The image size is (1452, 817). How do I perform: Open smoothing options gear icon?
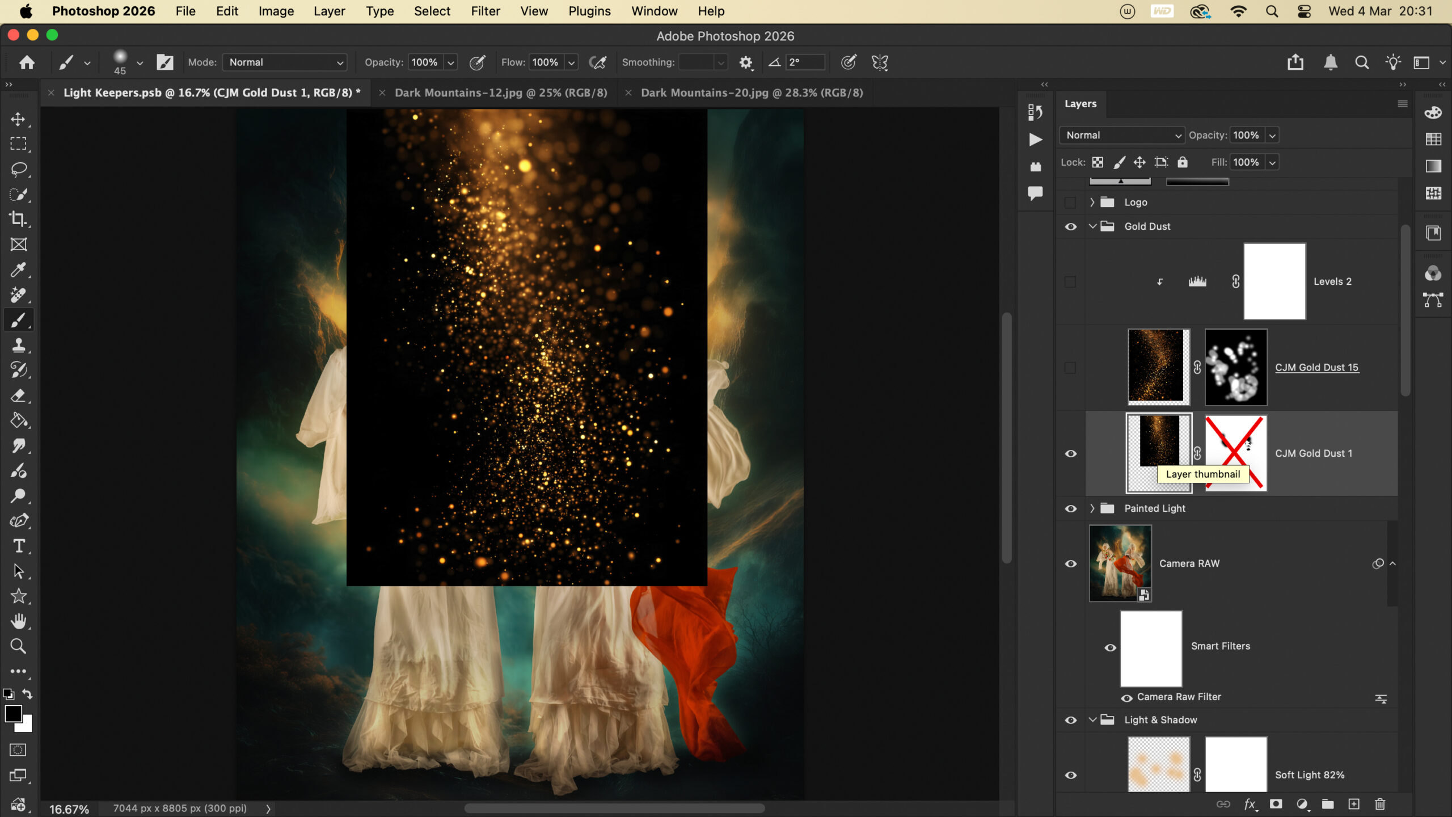point(745,62)
